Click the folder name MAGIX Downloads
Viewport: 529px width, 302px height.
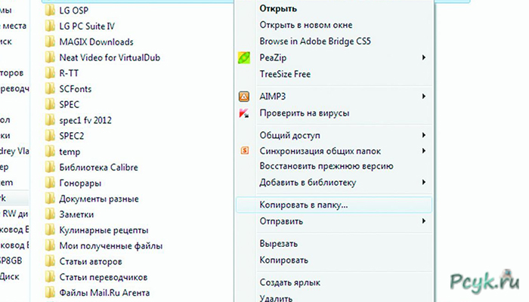[97, 42]
